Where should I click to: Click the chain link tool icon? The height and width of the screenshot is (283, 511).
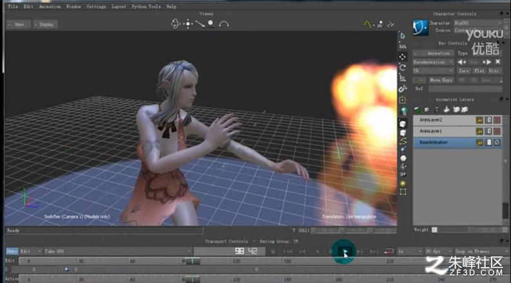pos(403,89)
